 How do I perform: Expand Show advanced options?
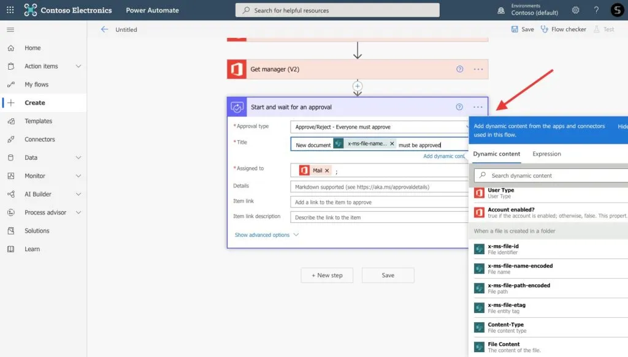point(266,235)
